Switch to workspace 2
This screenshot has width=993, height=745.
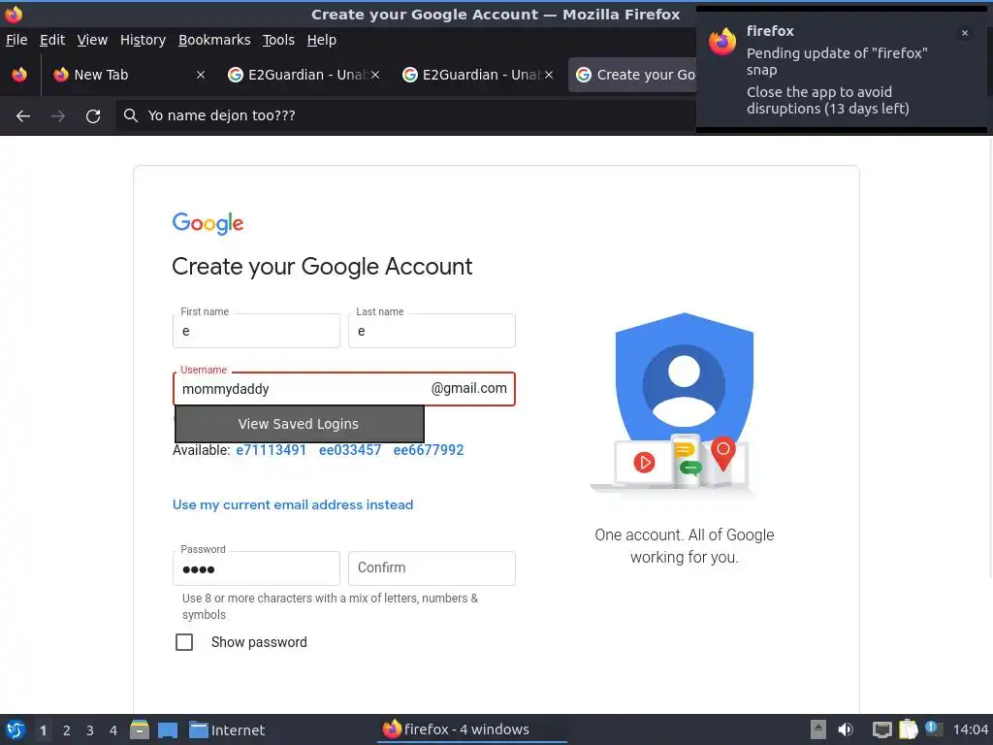pyautogui.click(x=67, y=730)
